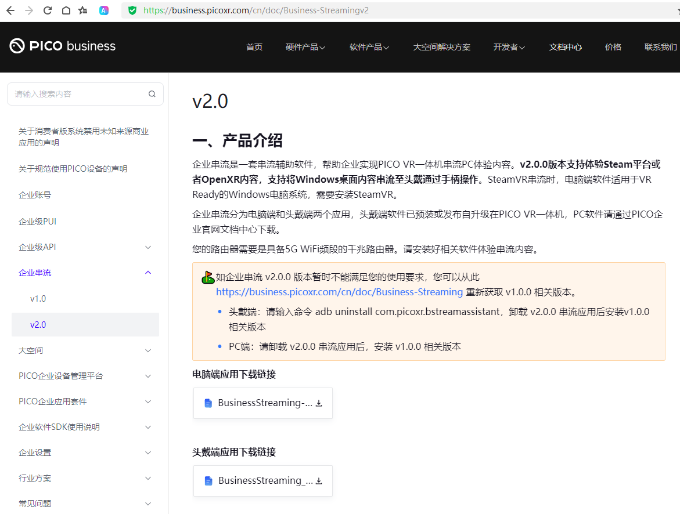Open the 软件产品 dropdown menu
Image resolution: width=680 pixels, height=514 pixels.
[x=369, y=47]
